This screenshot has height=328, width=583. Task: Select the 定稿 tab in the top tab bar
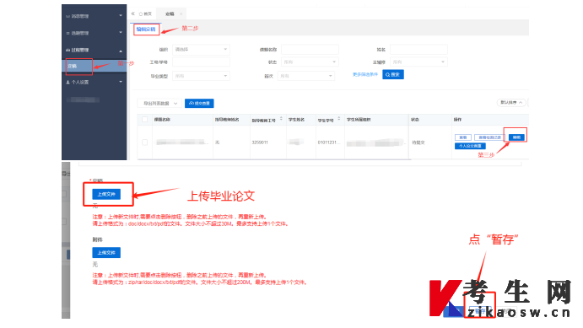[170, 13]
